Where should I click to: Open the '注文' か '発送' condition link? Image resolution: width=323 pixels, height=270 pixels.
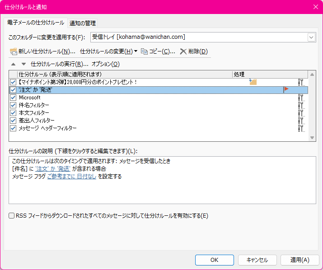(x=53, y=169)
